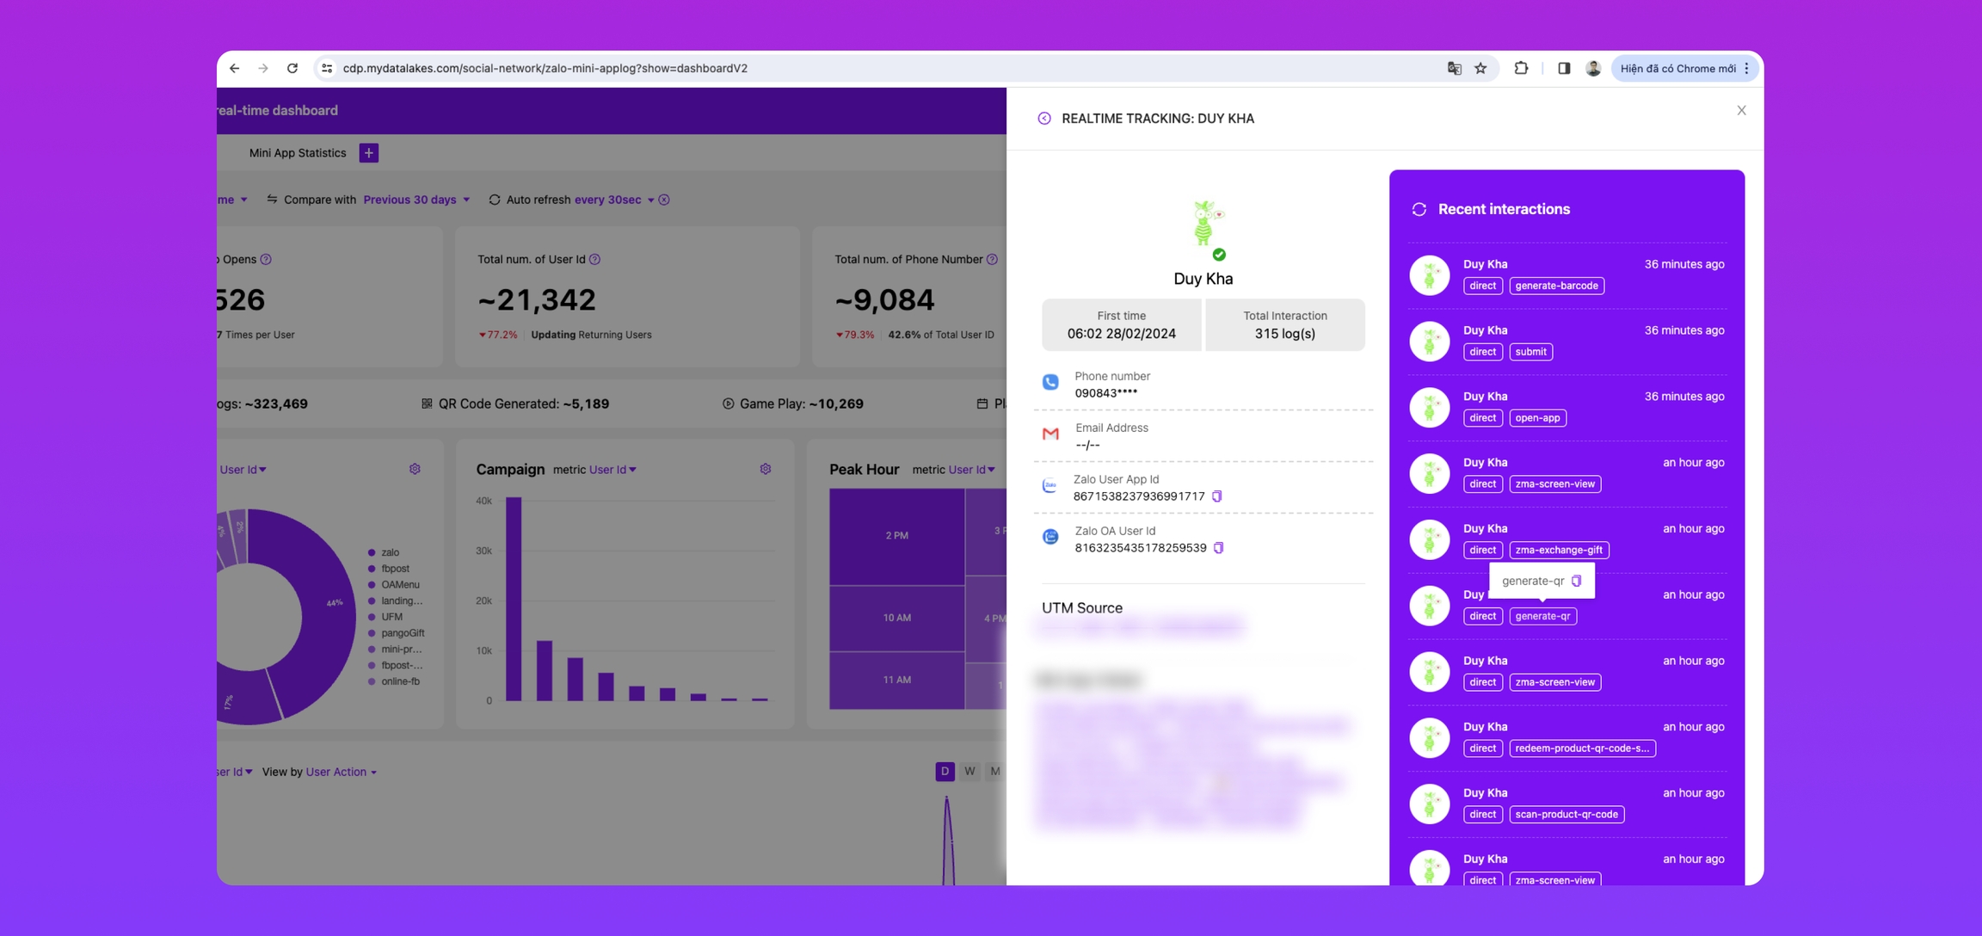Open Campaign chart settings gear
Screen dimensions: 1982x936
coord(765,469)
